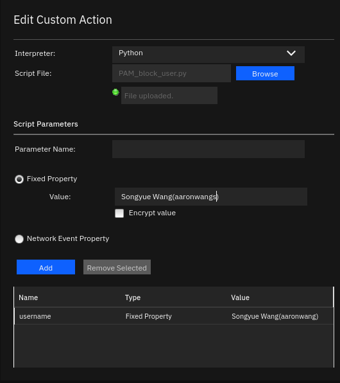Sort by the Type column header
The image size is (340, 383).
point(133,298)
